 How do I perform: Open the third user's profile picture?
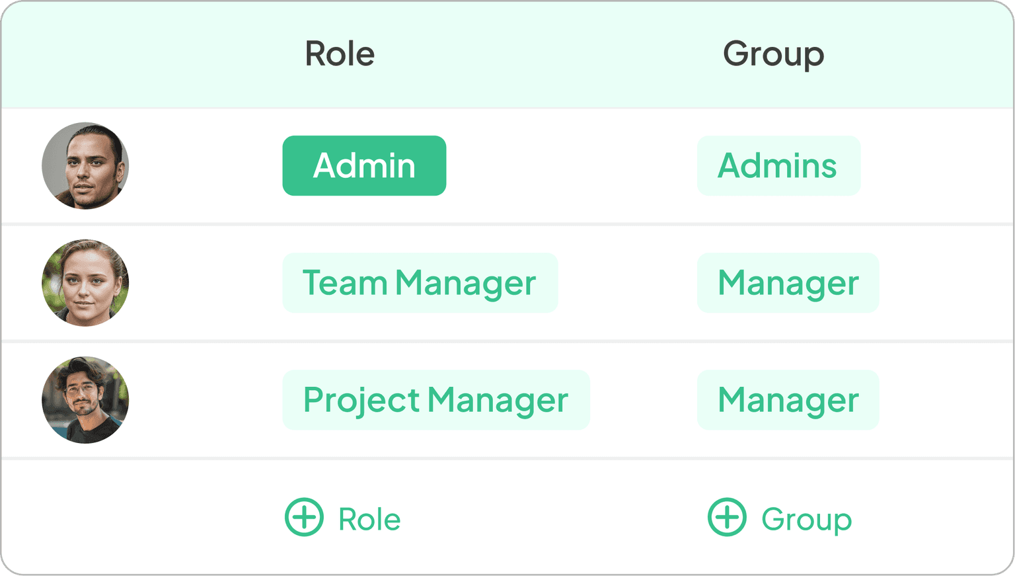coord(86,399)
